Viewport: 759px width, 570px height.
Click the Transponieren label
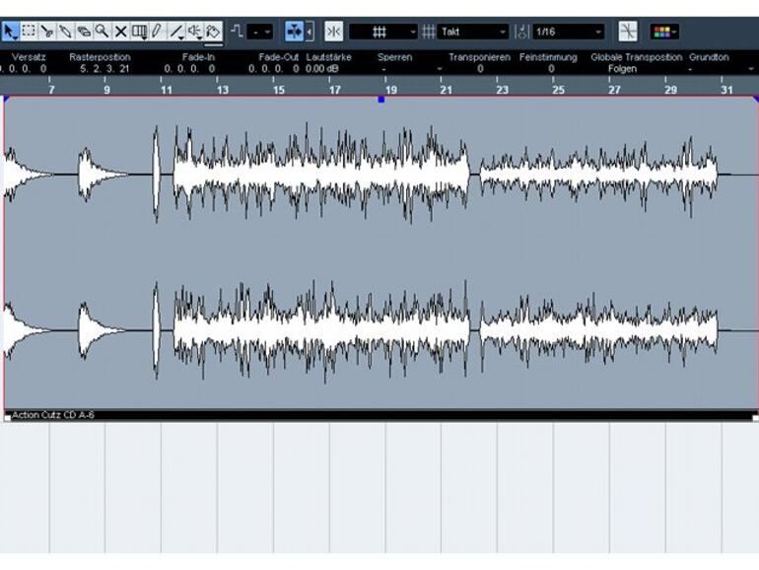pos(479,57)
